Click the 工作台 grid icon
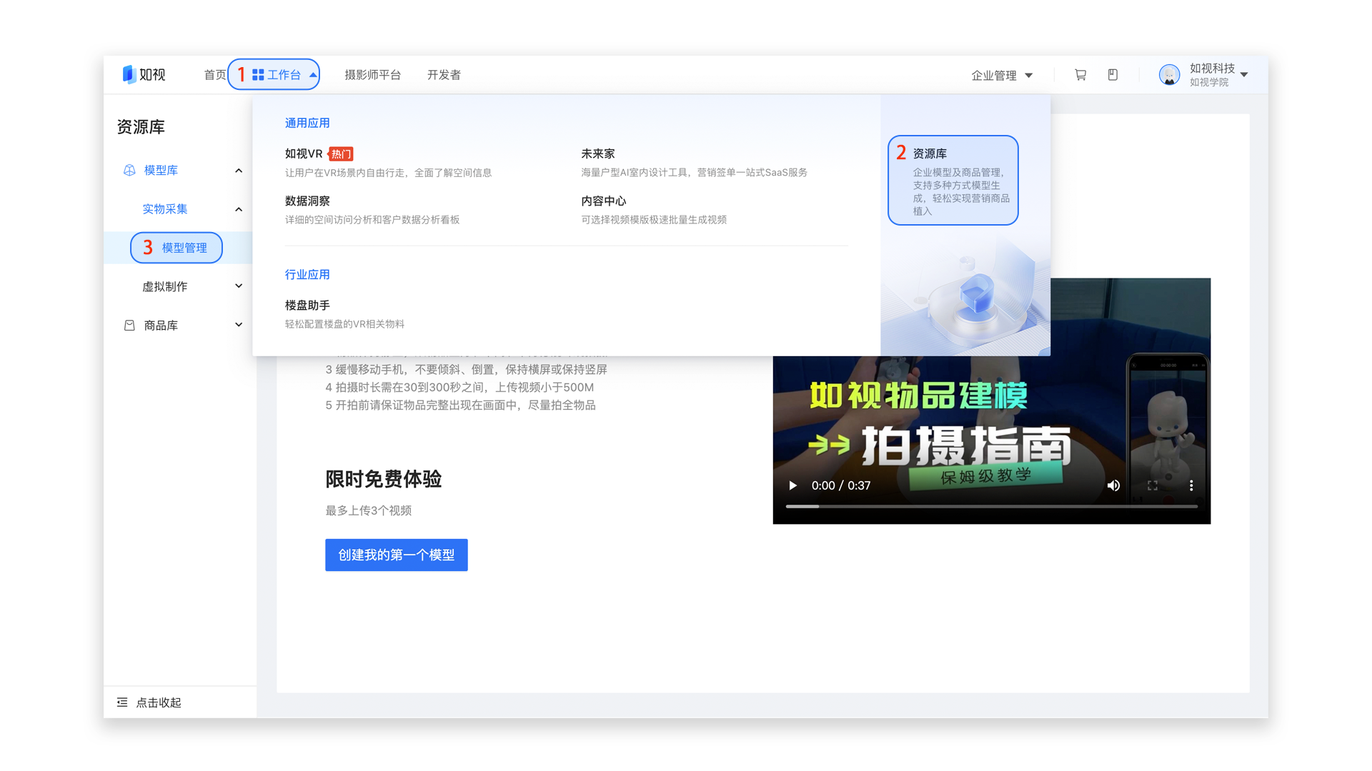 pos(258,75)
